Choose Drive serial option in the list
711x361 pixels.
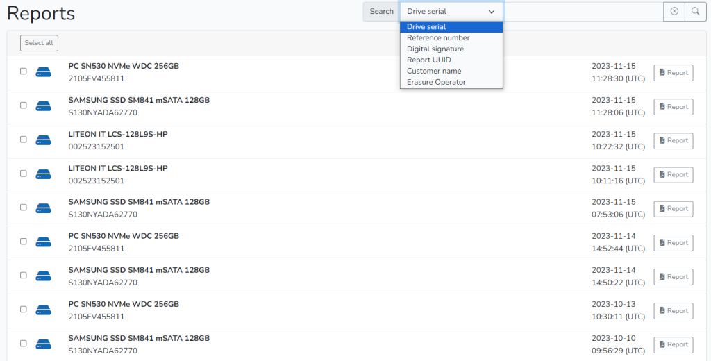point(451,27)
